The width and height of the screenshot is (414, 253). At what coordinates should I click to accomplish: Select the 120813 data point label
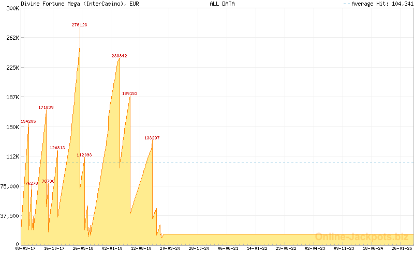57,148
